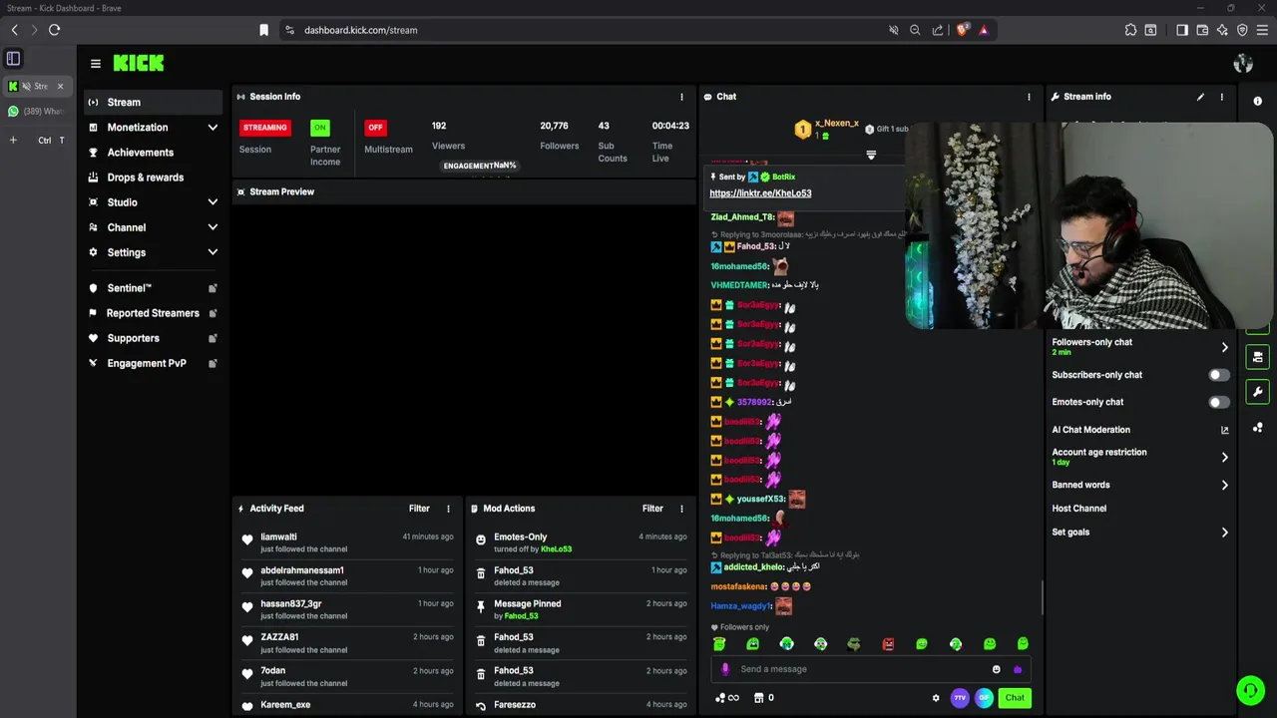
Task: Open Session Info three-dot menu
Action: 682,97
